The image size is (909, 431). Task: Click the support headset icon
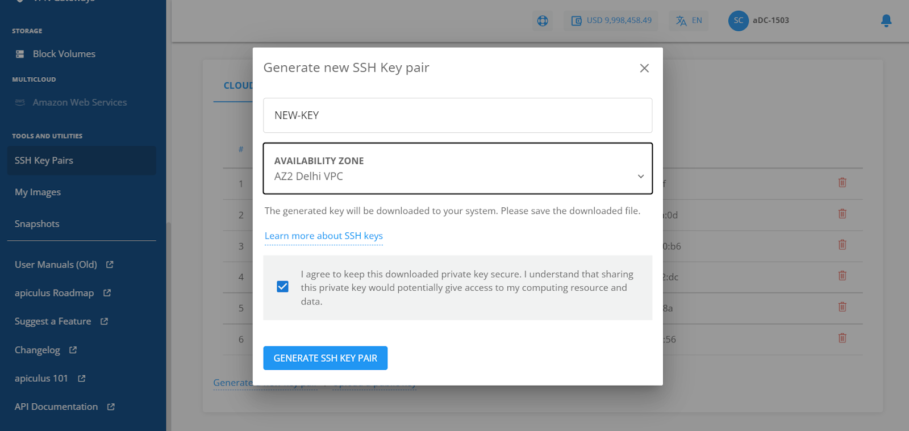pyautogui.click(x=542, y=20)
